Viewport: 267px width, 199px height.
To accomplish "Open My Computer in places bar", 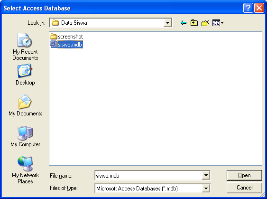I will (25, 136).
